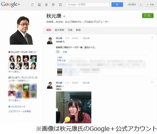Viewport: 157px width, 134px height.
Task: Open options menu for the 3:12 post
Action: (x=152, y=38)
